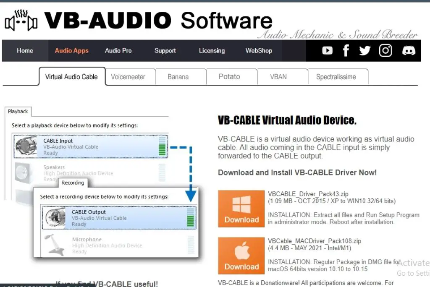The width and height of the screenshot is (430, 287).
Task: Click 'VB-CABLE is a Donationware!' text
Action: click(x=259, y=283)
